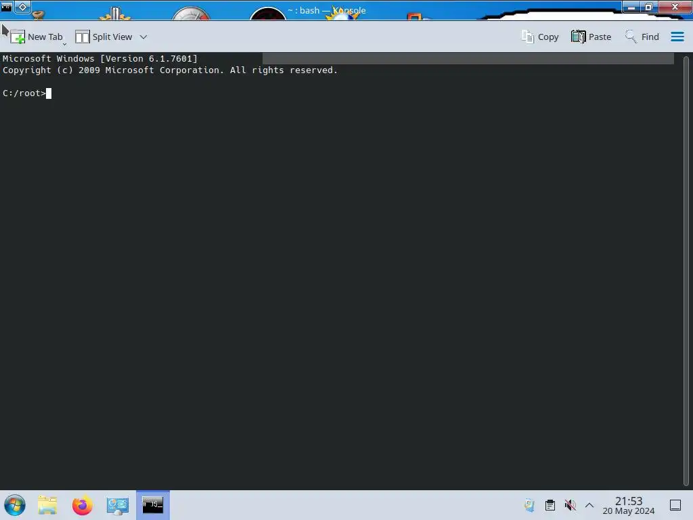
Task: Click the Copy toolbar button
Action: [539, 37]
